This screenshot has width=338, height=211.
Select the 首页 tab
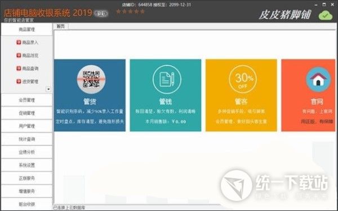[x=61, y=26]
